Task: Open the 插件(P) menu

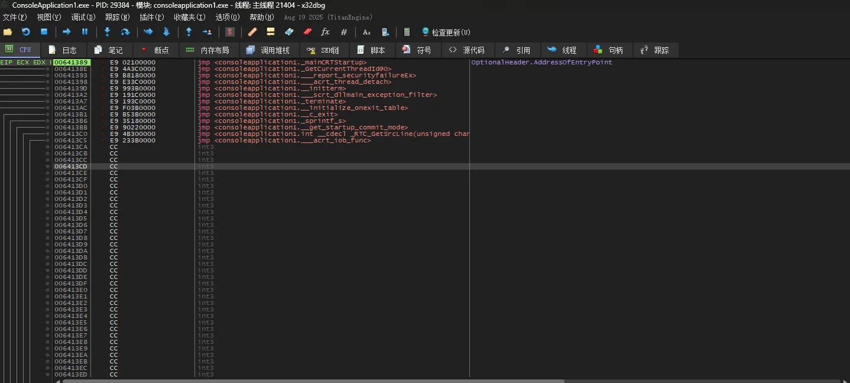Action: coord(151,17)
